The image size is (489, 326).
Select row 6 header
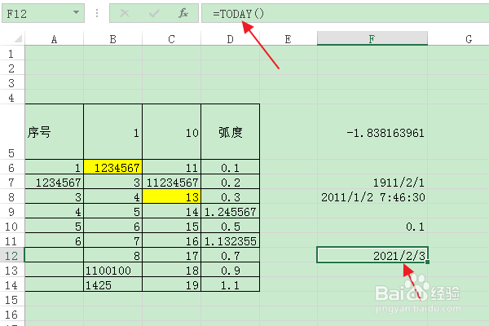pyautogui.click(x=12, y=168)
